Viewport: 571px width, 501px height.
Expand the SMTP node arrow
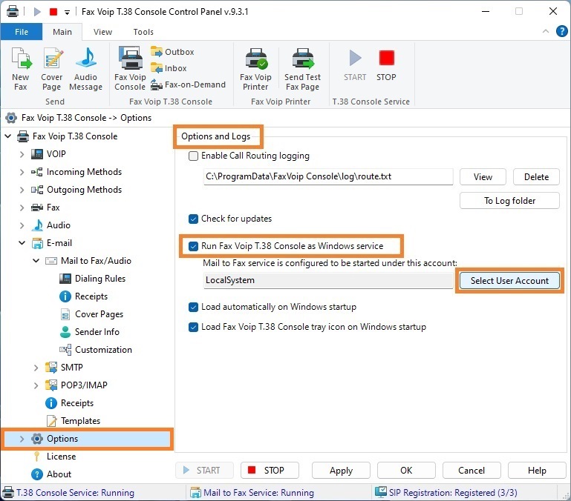coord(36,368)
